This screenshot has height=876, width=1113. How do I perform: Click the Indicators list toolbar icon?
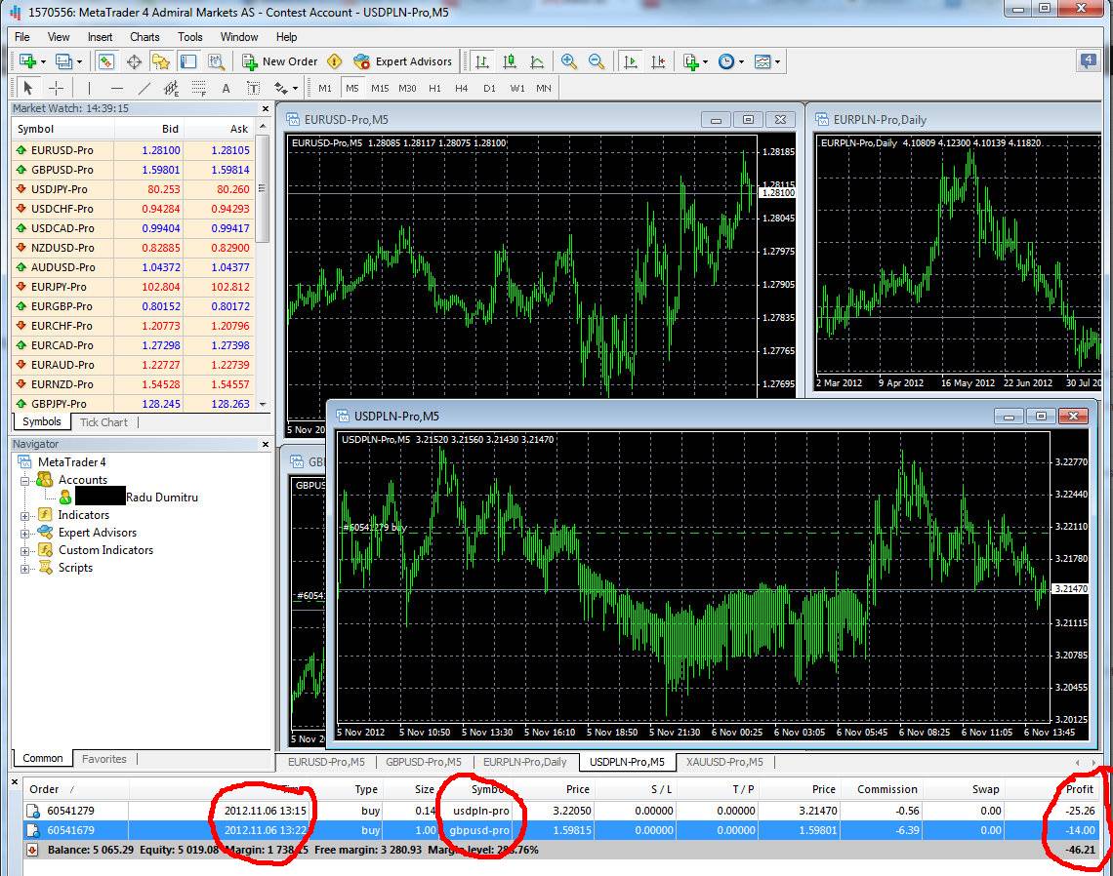pos(690,61)
